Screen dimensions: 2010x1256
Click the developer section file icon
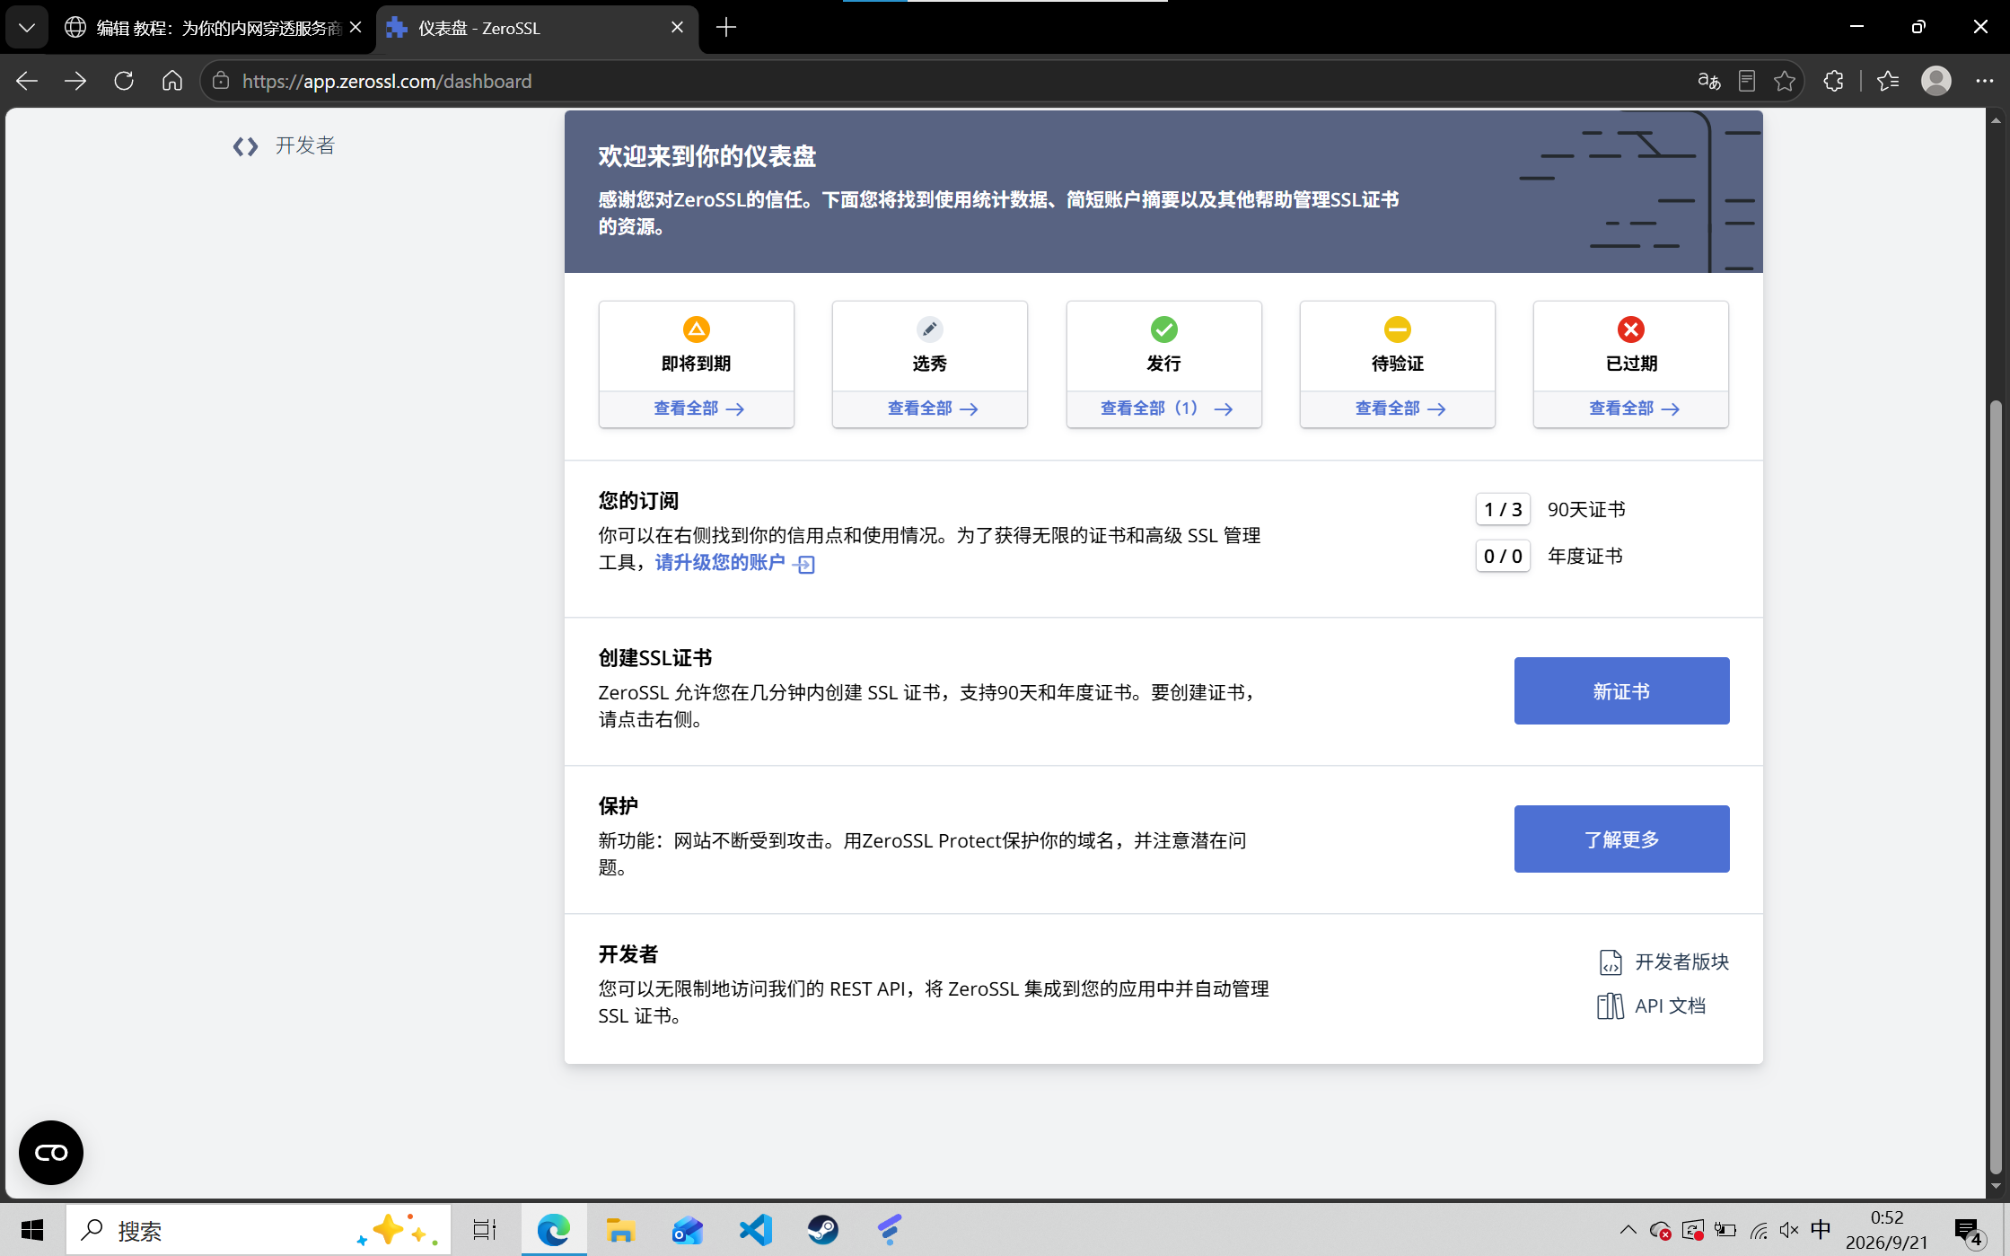point(1611,962)
